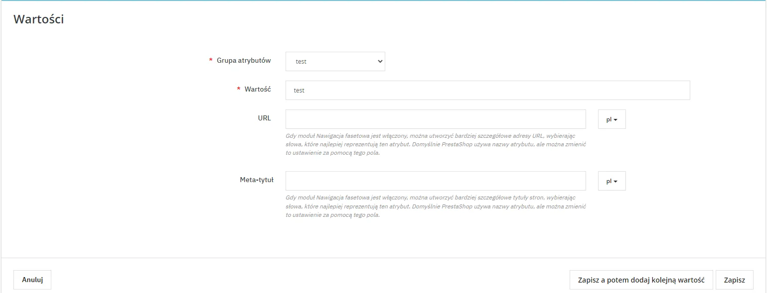The height and width of the screenshot is (293, 767).
Task: Focus the Meta-tytuł input field
Action: 435,181
